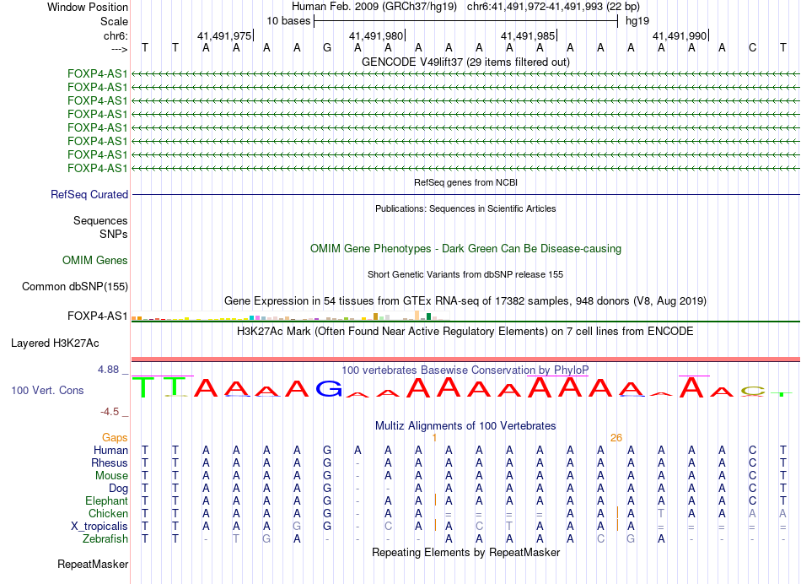Click the OMIM Genes track label
Image resolution: width=801 pixels, height=584 pixels.
[x=94, y=260]
